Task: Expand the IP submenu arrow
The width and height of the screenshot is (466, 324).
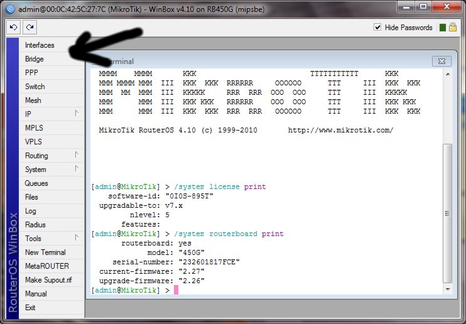Action: tap(77, 113)
